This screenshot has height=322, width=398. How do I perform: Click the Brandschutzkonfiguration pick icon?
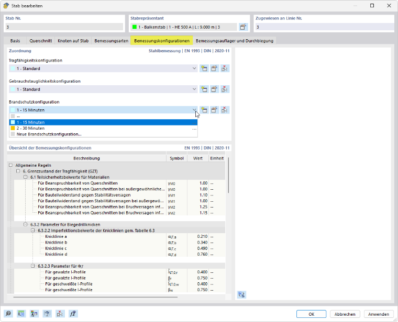pyautogui.click(x=224, y=110)
